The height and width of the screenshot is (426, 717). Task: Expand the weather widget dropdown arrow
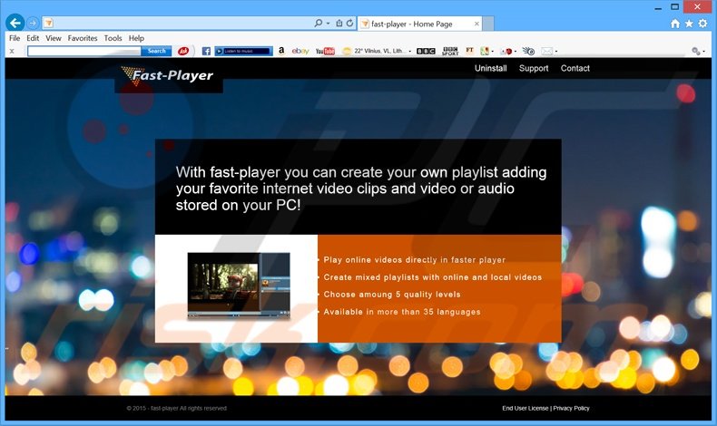[x=409, y=52]
